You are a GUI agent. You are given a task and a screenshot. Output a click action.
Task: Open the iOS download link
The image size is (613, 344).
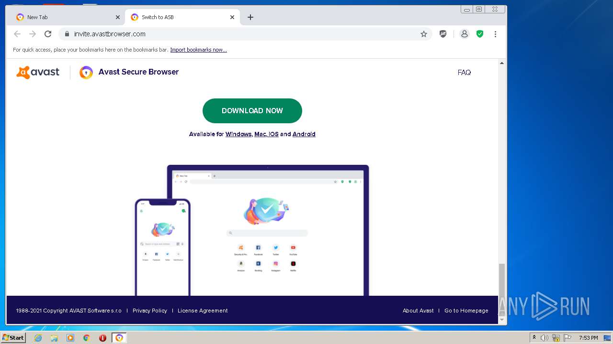(273, 134)
